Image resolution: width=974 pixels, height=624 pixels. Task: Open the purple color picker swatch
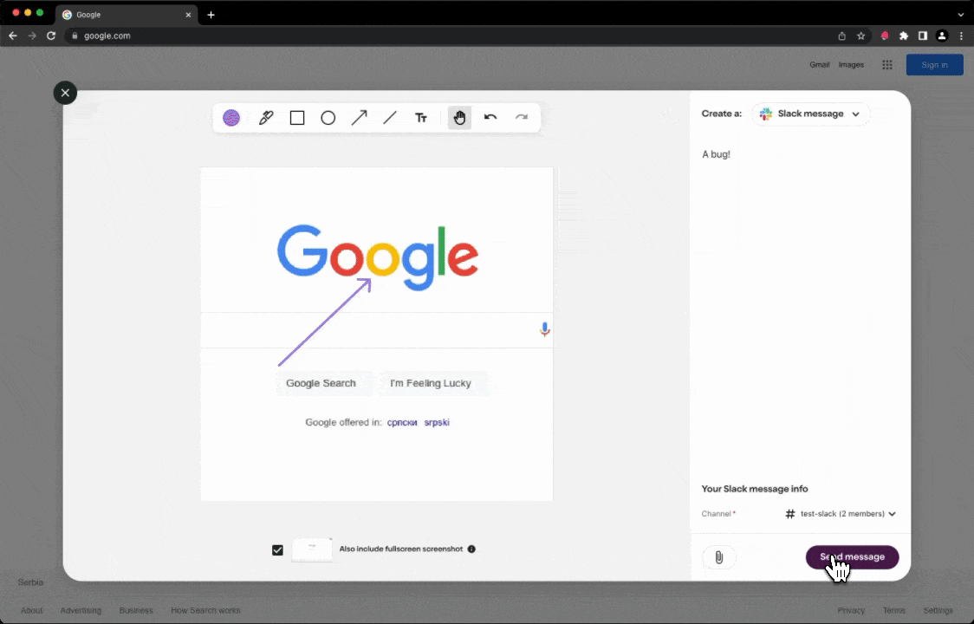[x=231, y=118]
